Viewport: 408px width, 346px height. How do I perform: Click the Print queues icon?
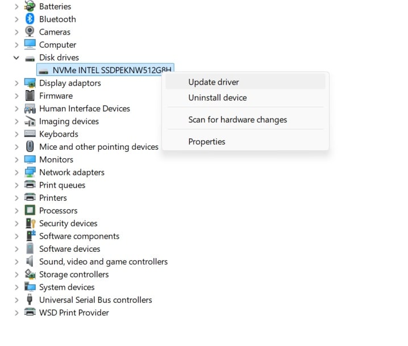(x=30, y=184)
